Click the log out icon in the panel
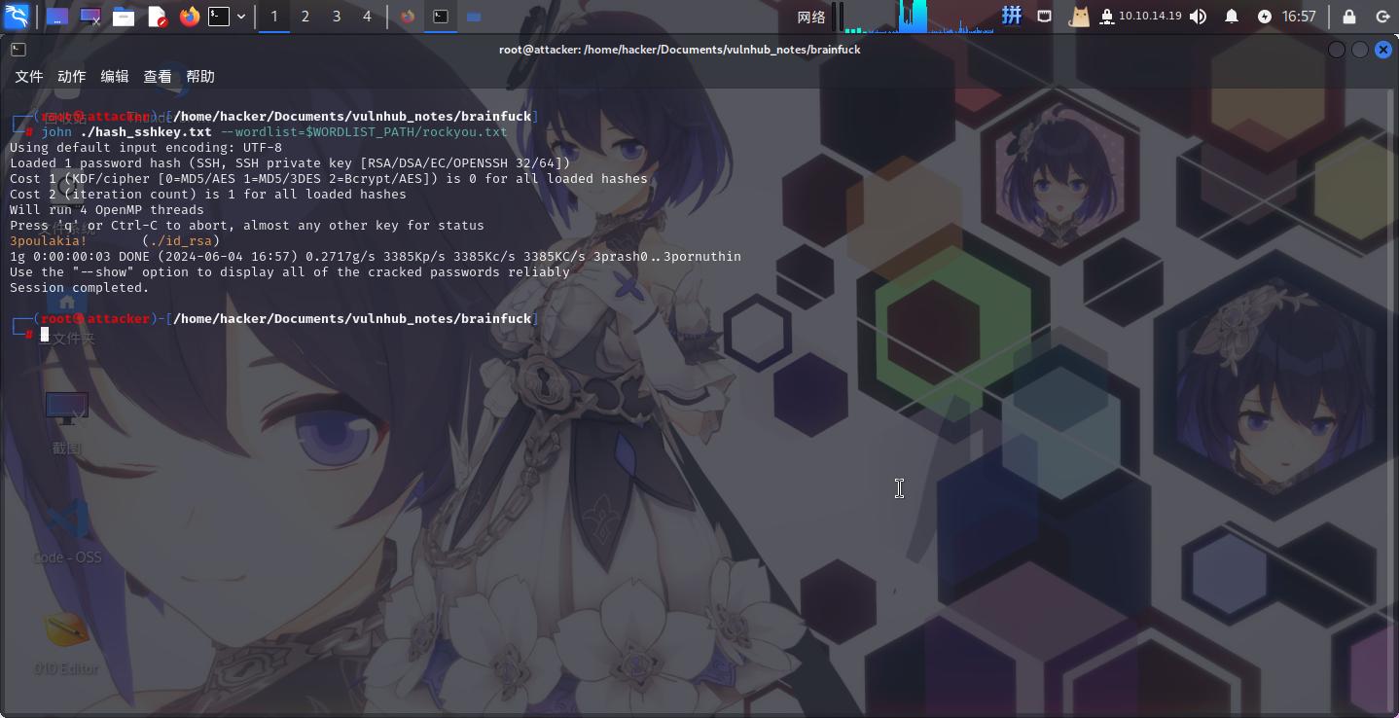This screenshot has width=1399, height=718. 1382,17
